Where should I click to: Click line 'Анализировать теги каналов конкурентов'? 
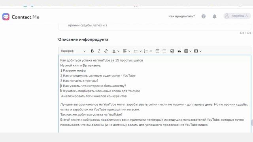pyautogui.click(x=94, y=96)
